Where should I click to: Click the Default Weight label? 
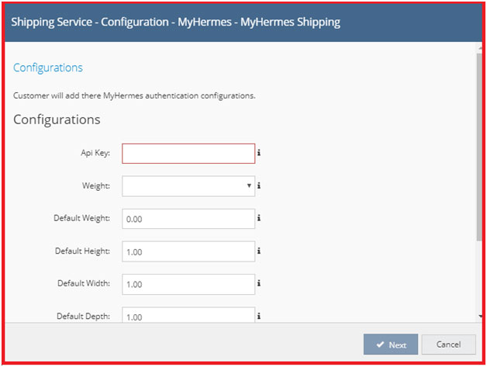click(x=81, y=218)
